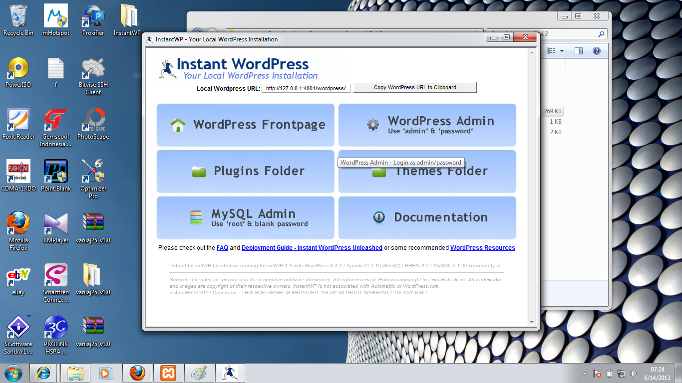Click the Local WordPress URL field
Viewport: 682px width, 383px height.
307,88
